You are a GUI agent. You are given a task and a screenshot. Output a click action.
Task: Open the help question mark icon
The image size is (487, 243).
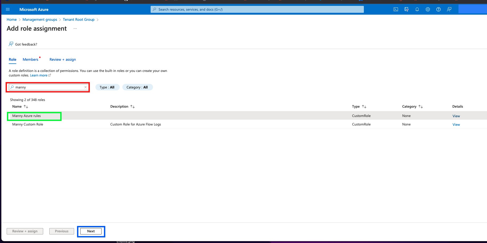[438, 9]
